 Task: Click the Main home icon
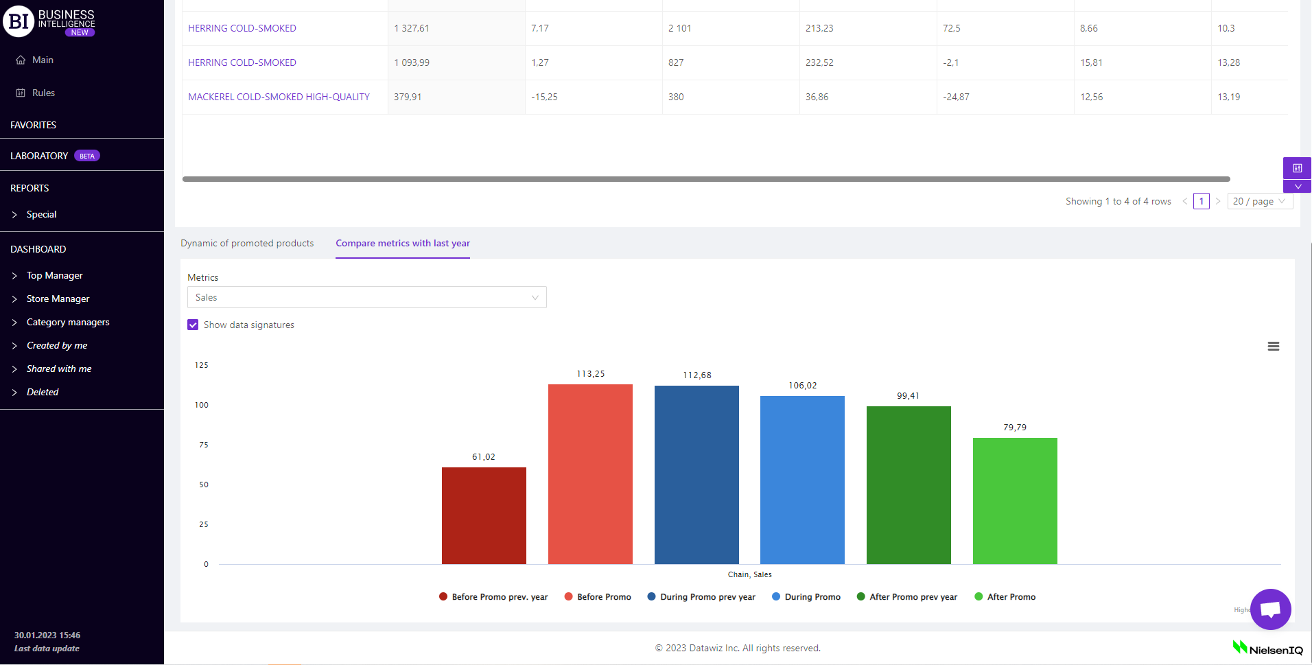click(21, 60)
